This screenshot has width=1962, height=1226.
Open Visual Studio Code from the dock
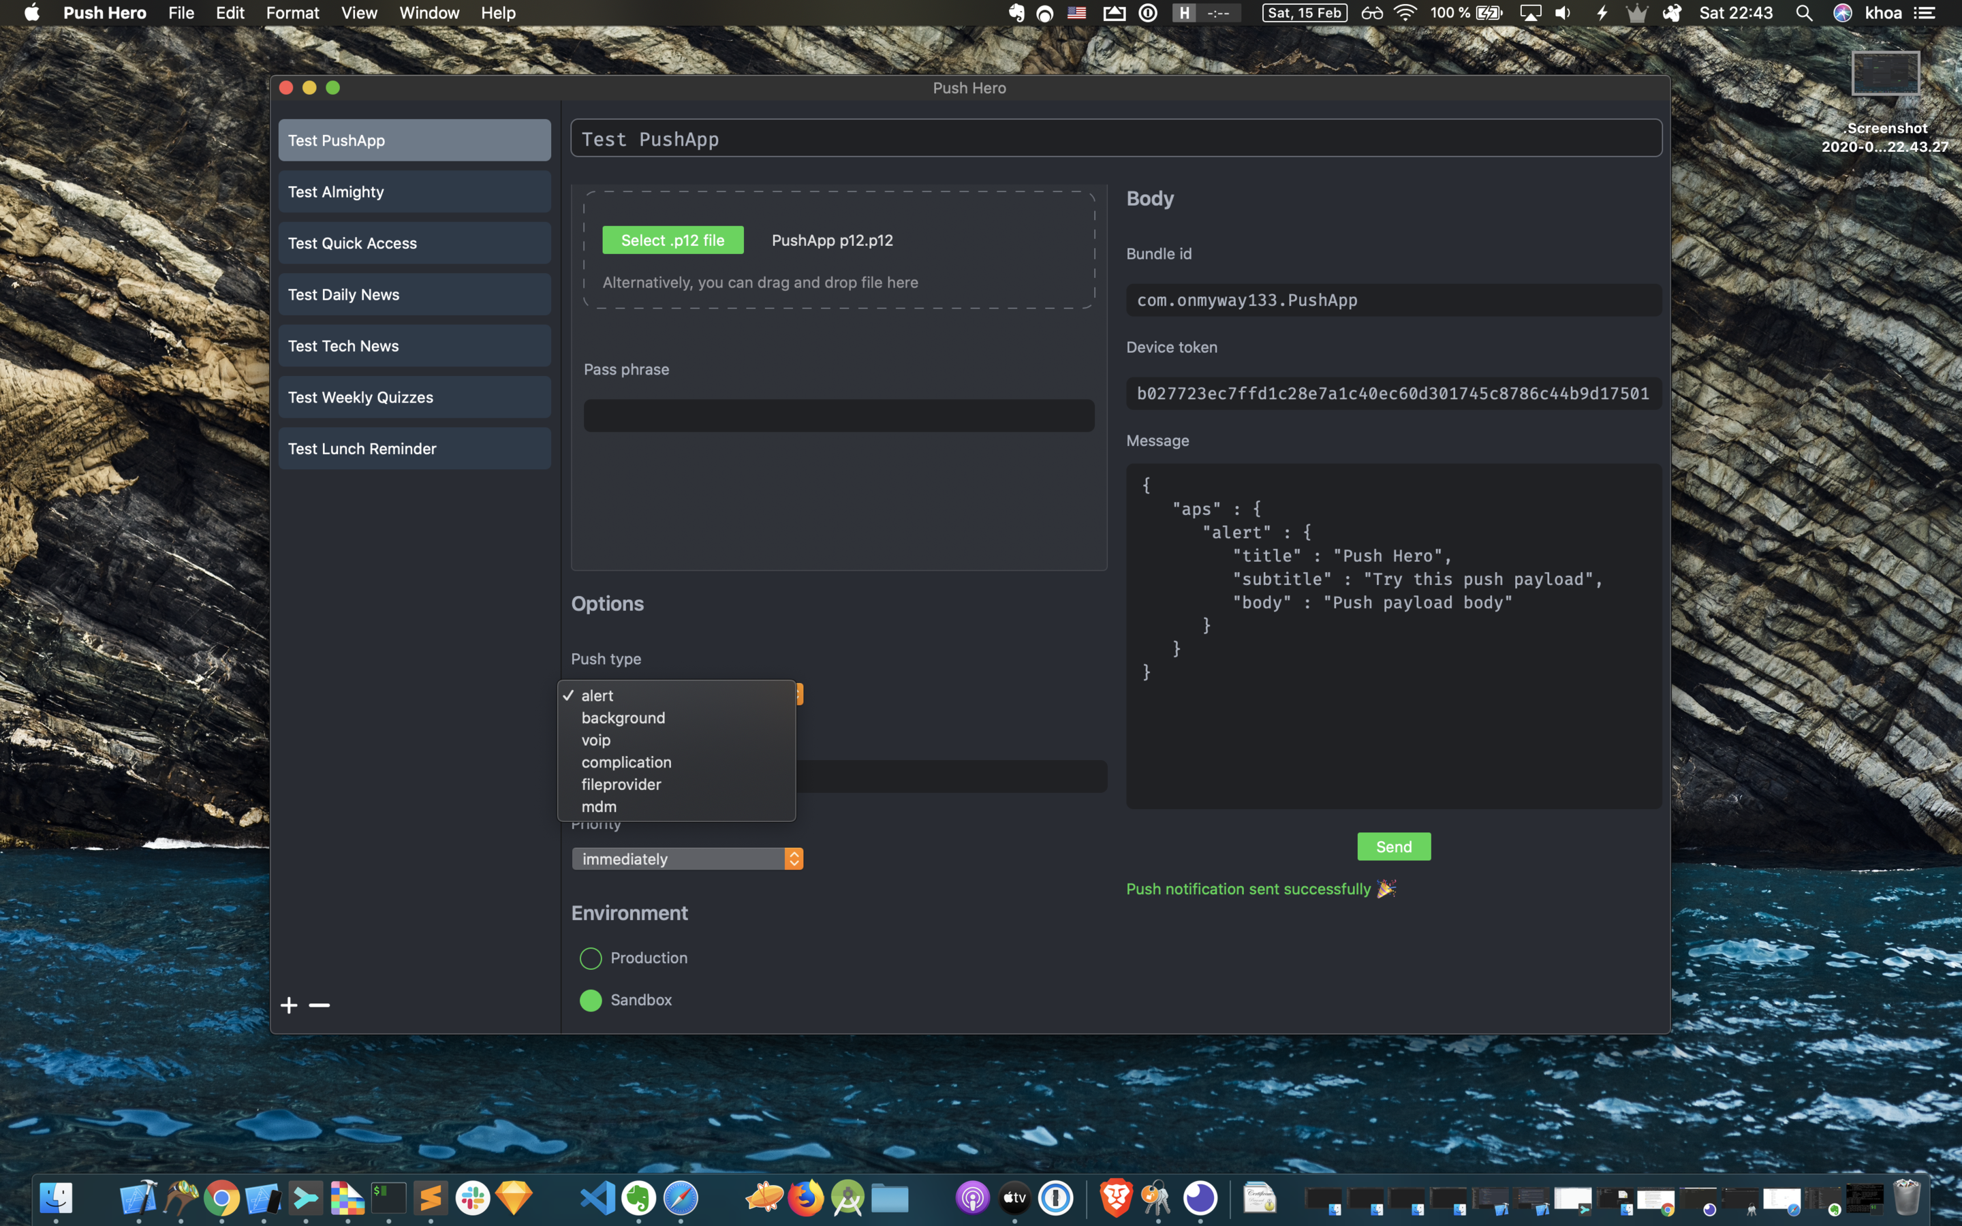click(597, 1197)
